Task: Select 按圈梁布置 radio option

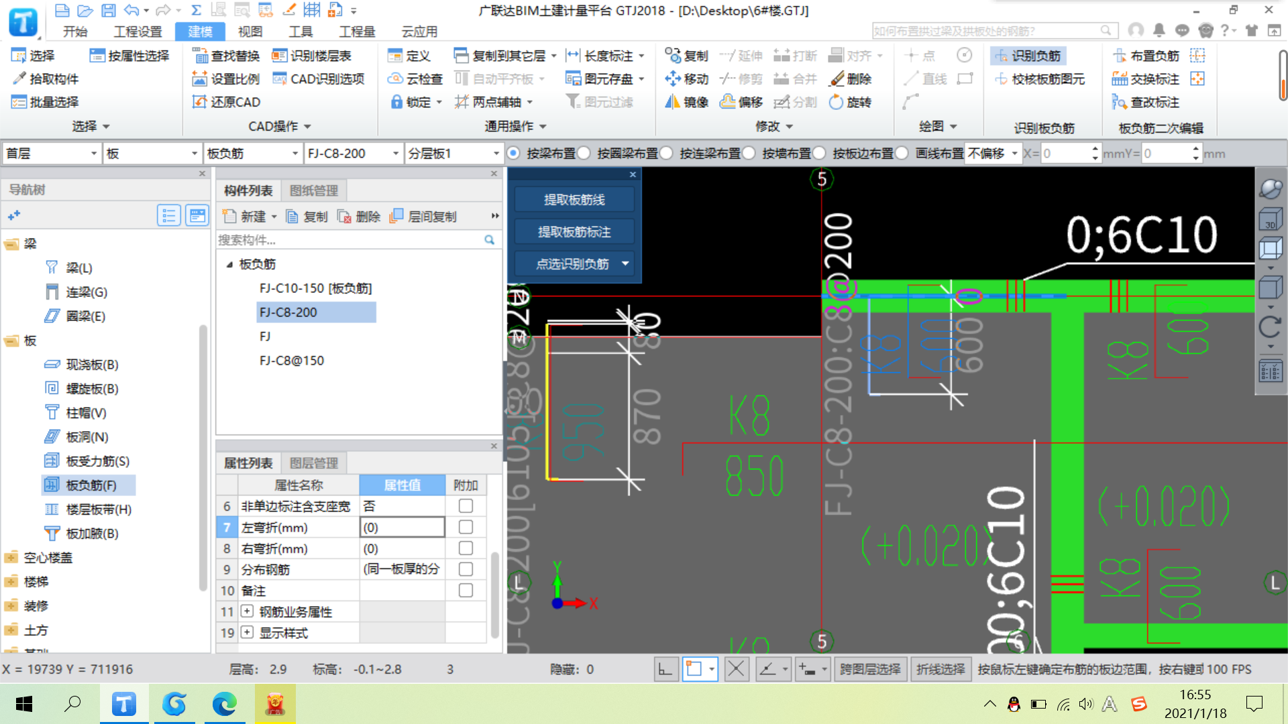Action: pos(584,154)
